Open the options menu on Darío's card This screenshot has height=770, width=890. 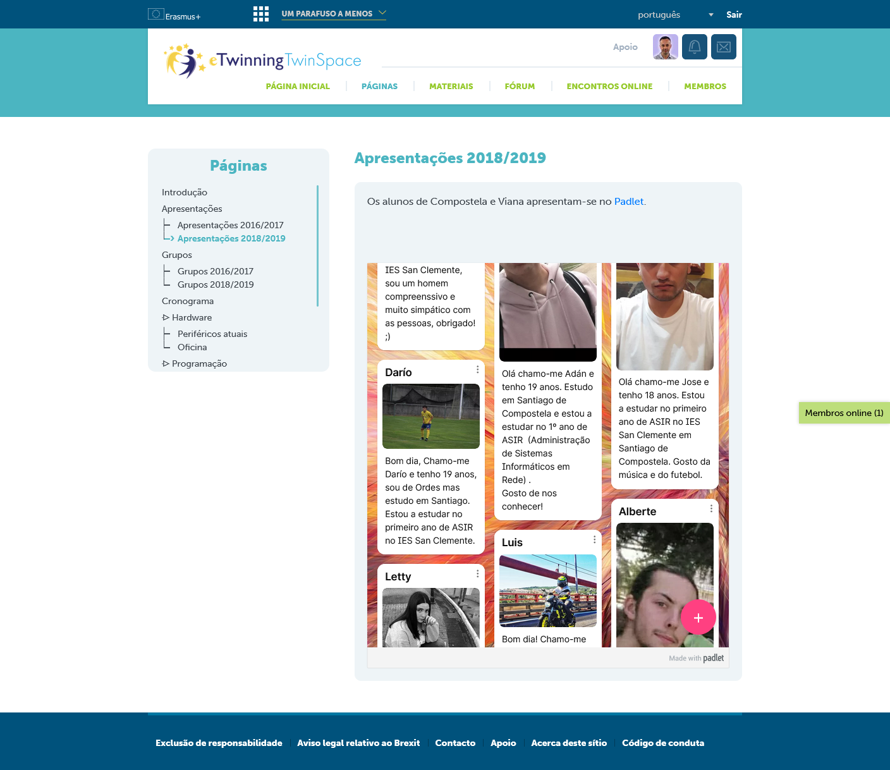477,369
